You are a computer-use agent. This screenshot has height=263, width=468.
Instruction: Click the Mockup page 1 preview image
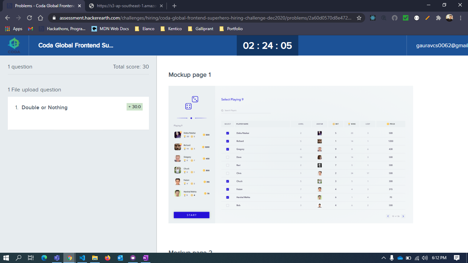point(291,154)
